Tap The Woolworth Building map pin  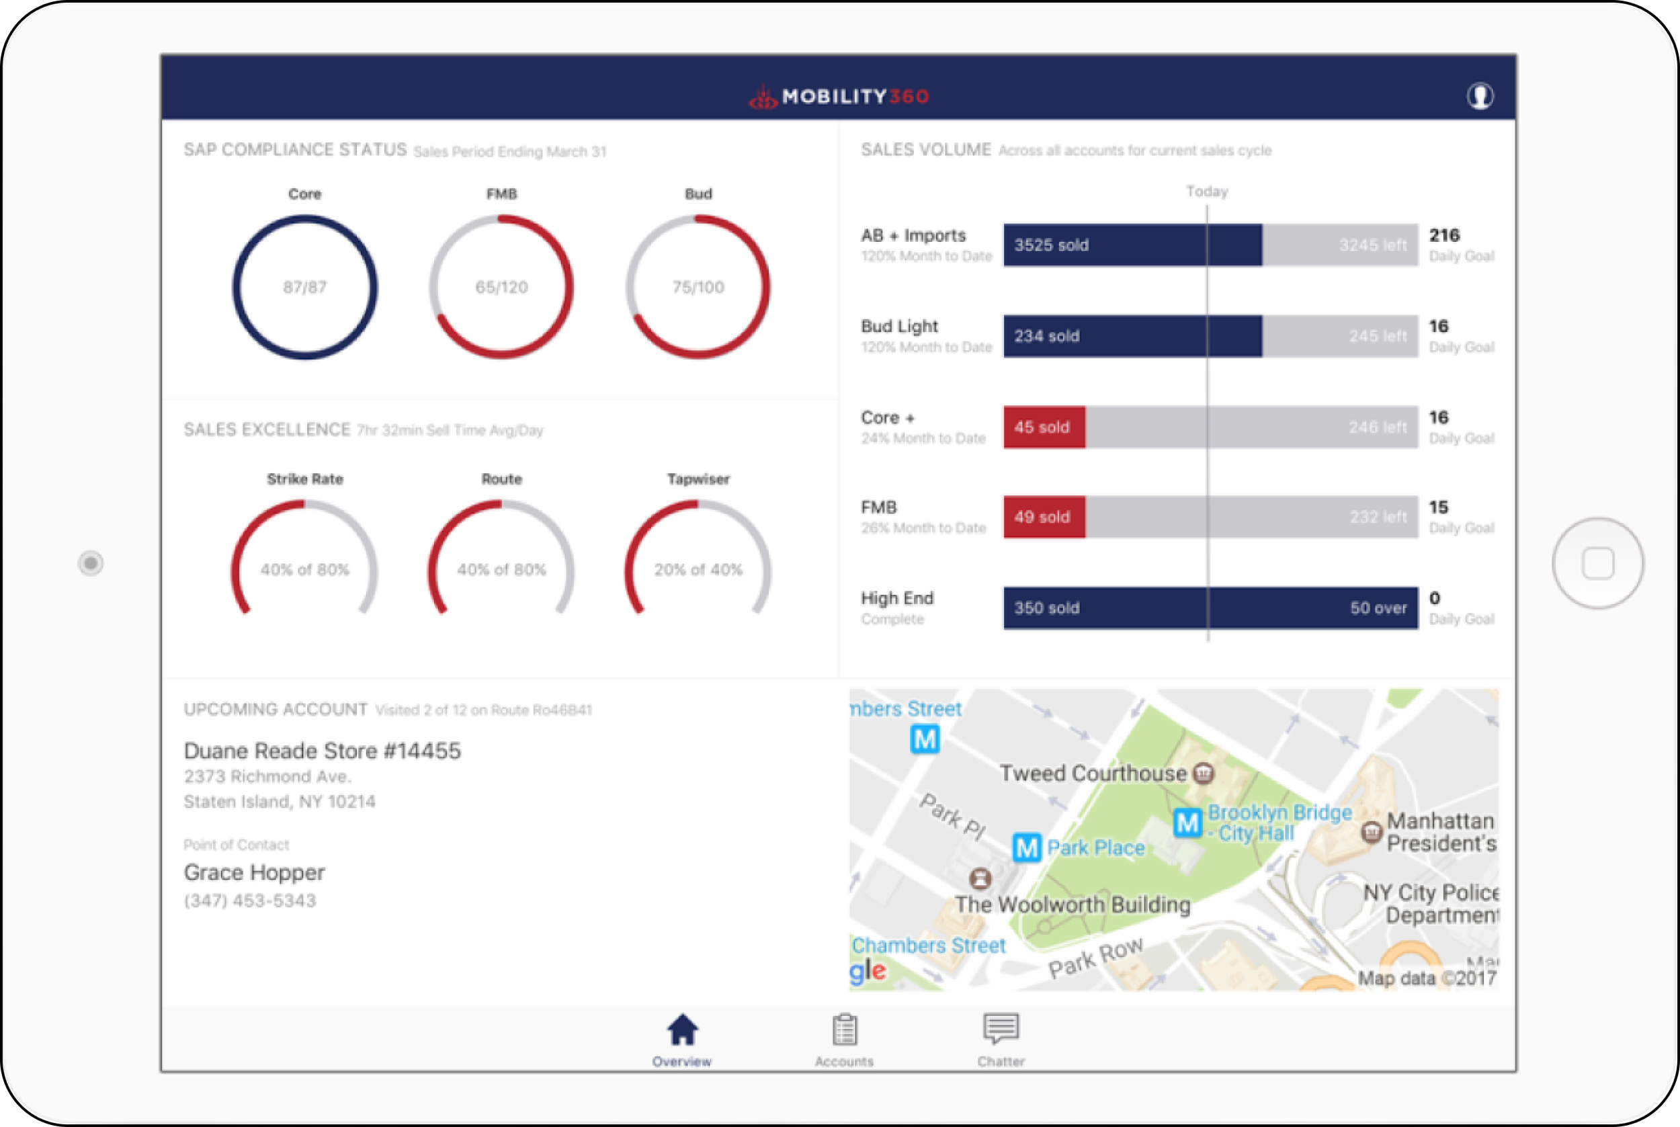(x=980, y=878)
